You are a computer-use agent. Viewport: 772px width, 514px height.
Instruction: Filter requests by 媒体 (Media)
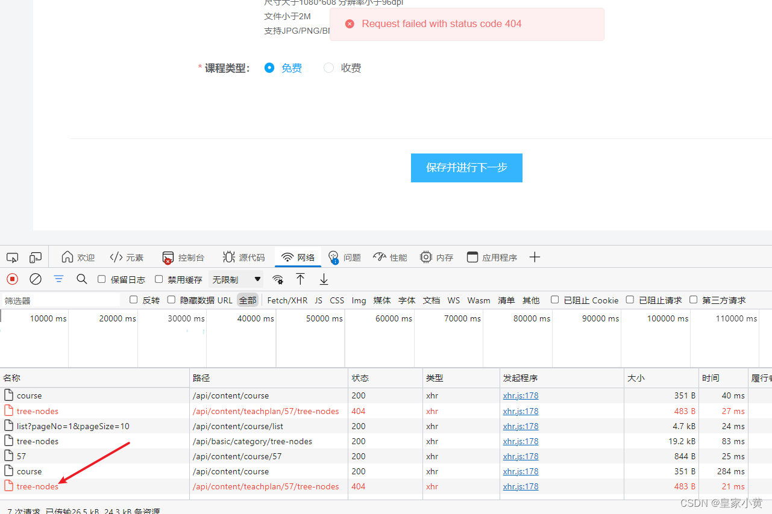[x=382, y=300]
